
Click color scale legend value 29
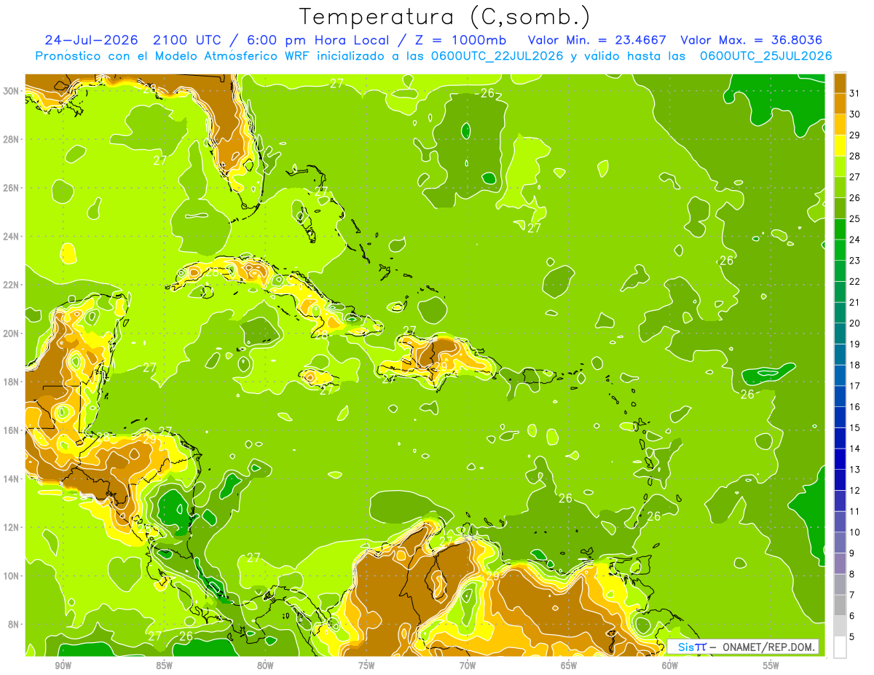coord(855,135)
